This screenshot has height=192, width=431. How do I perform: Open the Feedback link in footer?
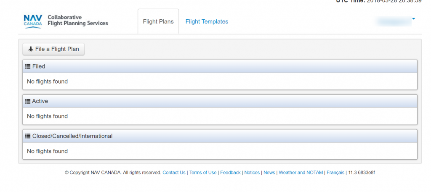pos(230,173)
